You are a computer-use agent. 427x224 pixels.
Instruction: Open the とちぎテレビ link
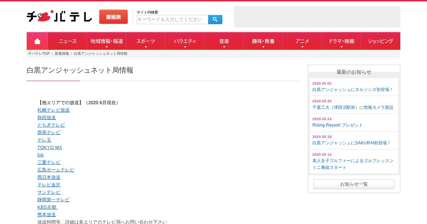[x=51, y=125]
